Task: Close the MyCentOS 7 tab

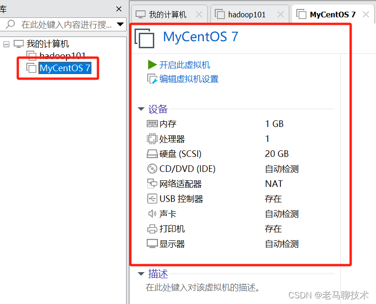Action: point(366,15)
